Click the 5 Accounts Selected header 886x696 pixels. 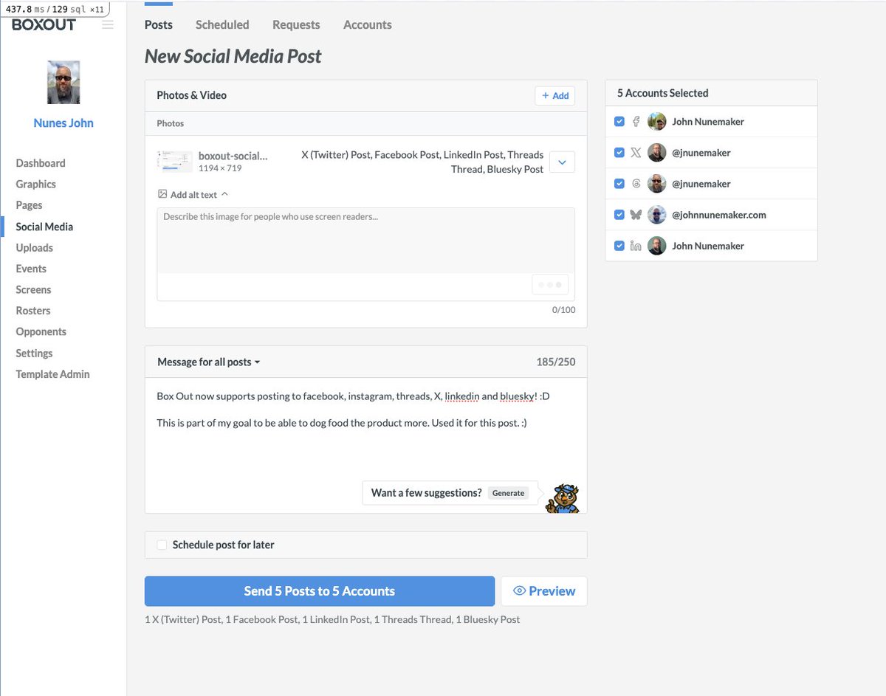point(663,93)
